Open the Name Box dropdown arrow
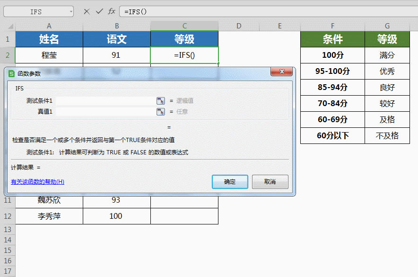 point(71,12)
